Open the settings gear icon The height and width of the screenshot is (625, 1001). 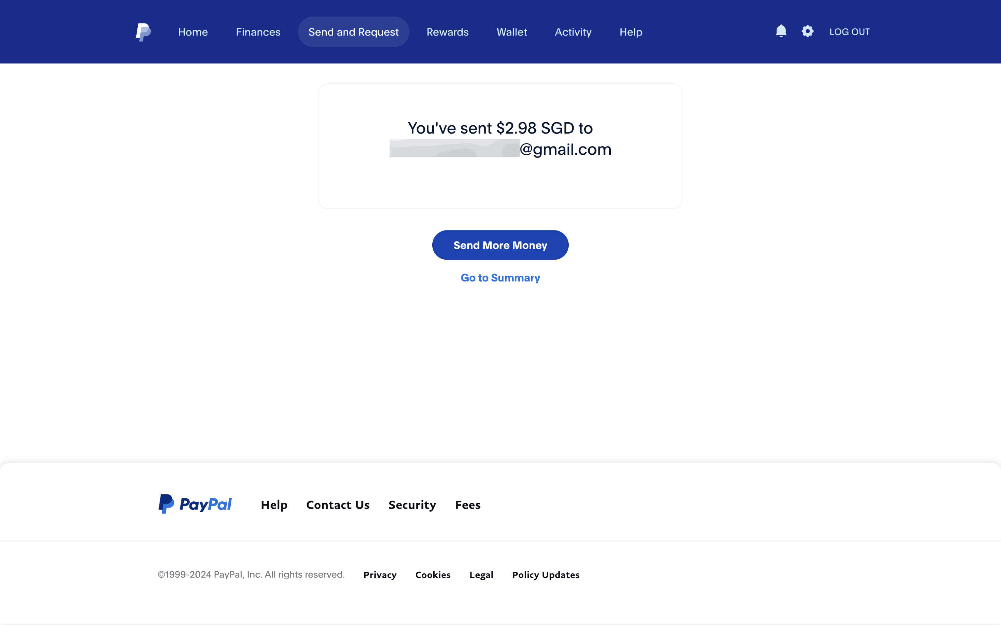(x=807, y=31)
